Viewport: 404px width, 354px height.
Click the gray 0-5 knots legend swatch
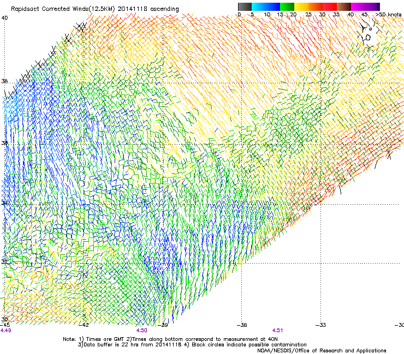click(x=245, y=7)
